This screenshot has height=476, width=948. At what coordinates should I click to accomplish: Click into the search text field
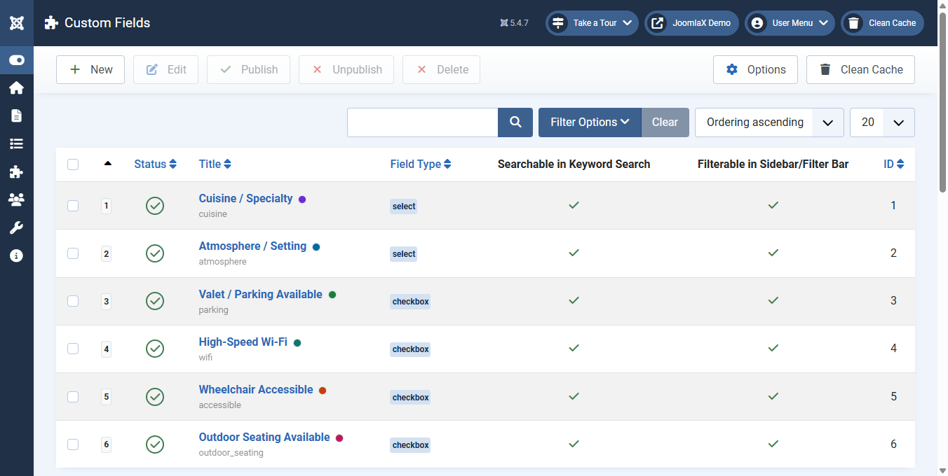pyautogui.click(x=423, y=122)
